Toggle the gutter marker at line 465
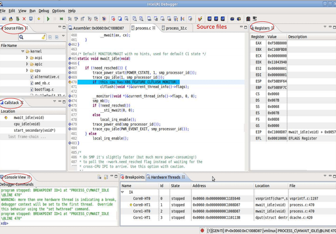Image resolution: width=336 pixels, height=234 pixels. pos(70,59)
